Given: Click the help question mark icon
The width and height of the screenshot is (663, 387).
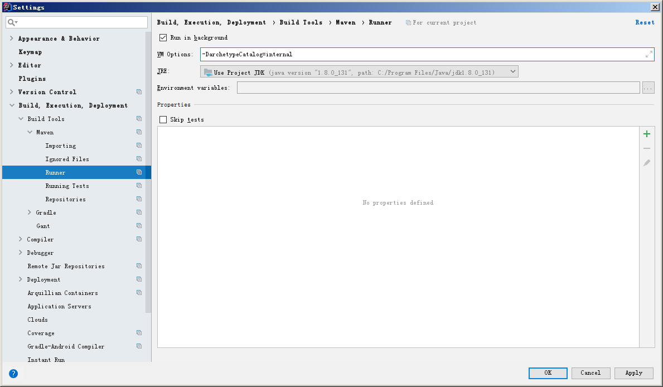Looking at the screenshot, I should click(x=13, y=374).
